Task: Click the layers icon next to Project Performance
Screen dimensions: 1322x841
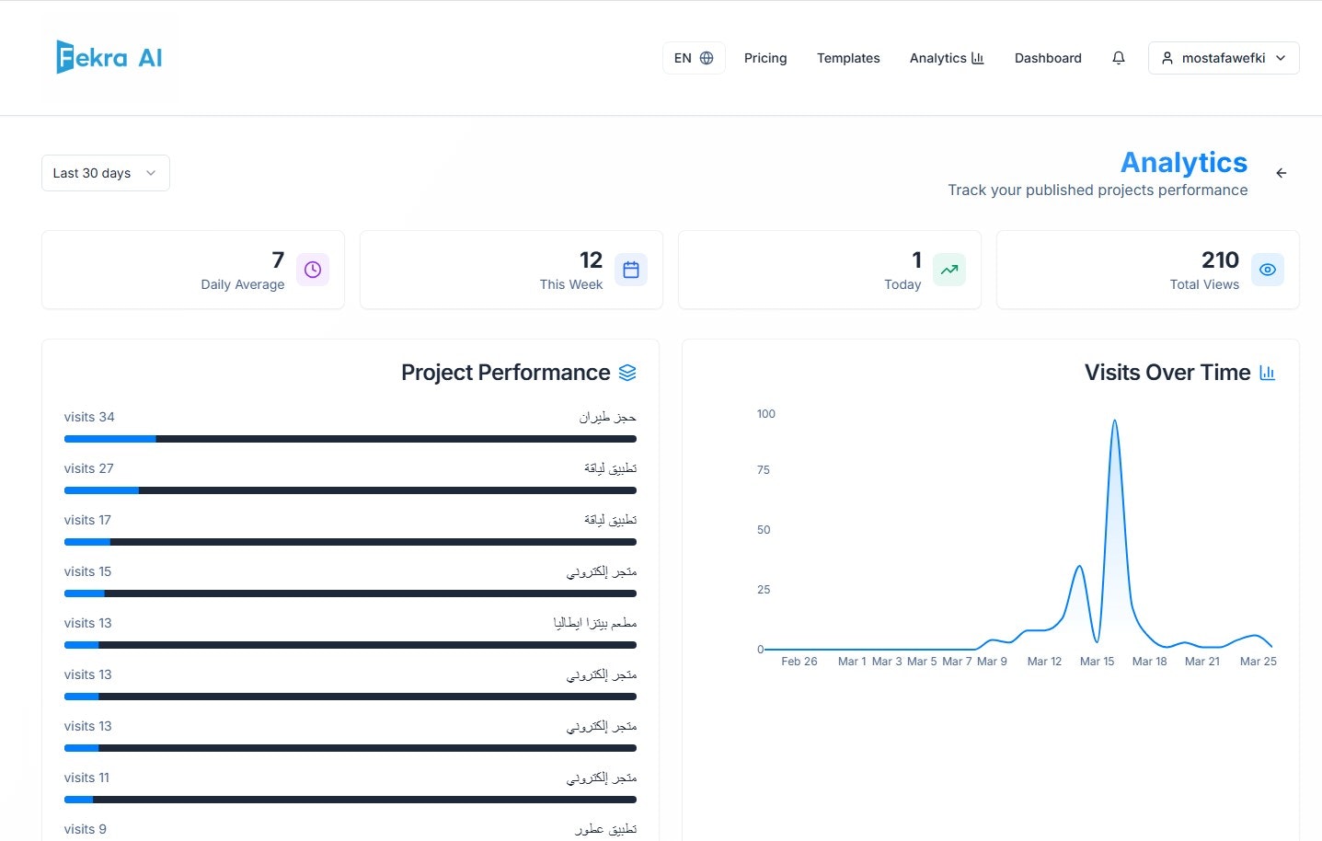Action: pyautogui.click(x=627, y=373)
